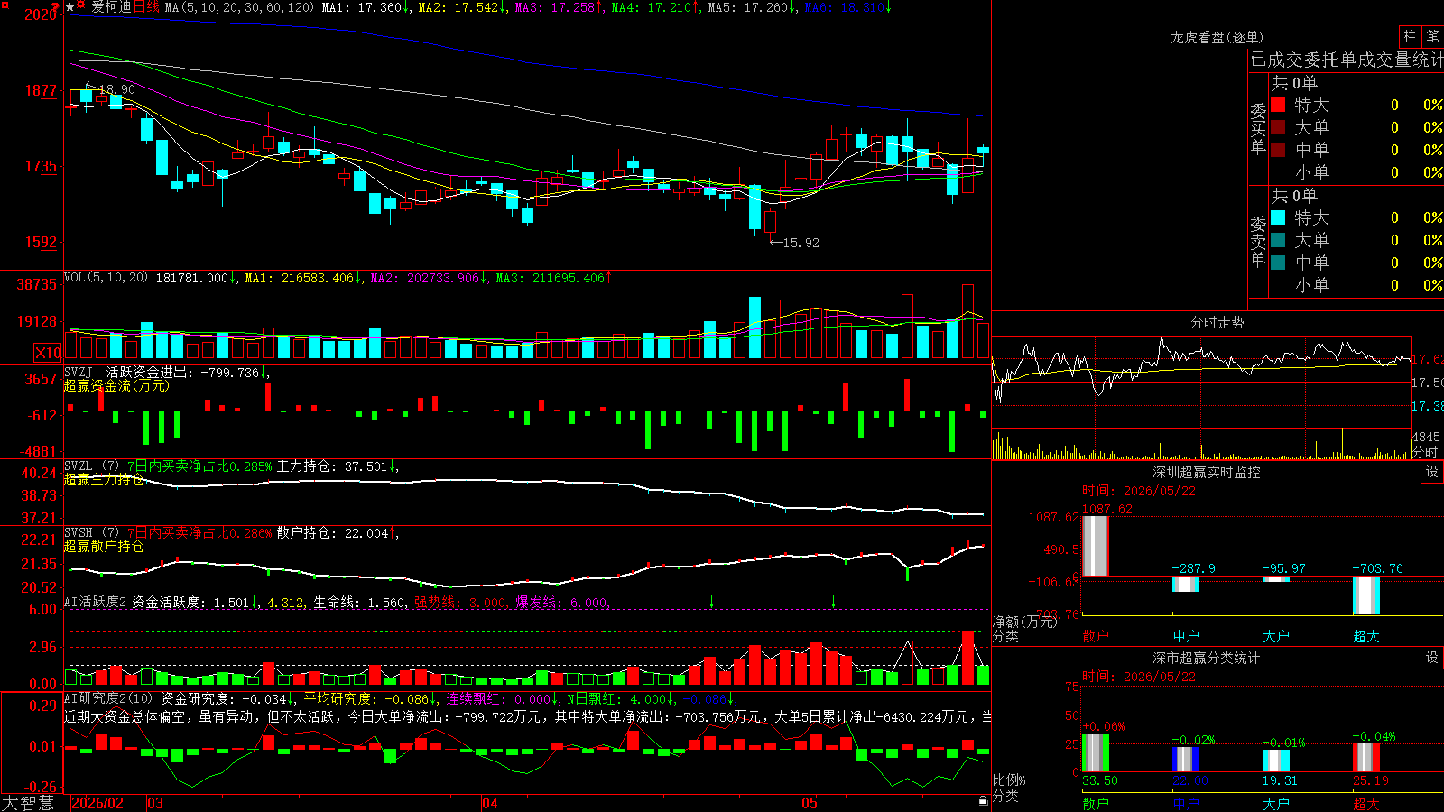Click the 时间: 2026/05/22 label in 深圳超赢实时监控
The height and width of the screenshot is (812, 1444).
[x=1139, y=491]
